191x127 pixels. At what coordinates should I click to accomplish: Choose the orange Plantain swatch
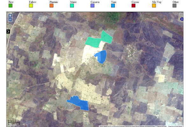52,5
